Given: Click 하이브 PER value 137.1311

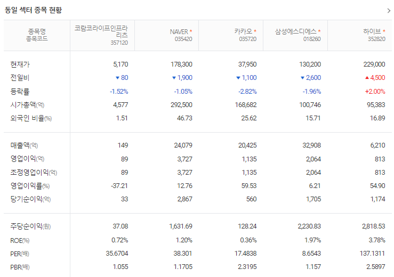Looking at the screenshot, I should click(372, 254).
